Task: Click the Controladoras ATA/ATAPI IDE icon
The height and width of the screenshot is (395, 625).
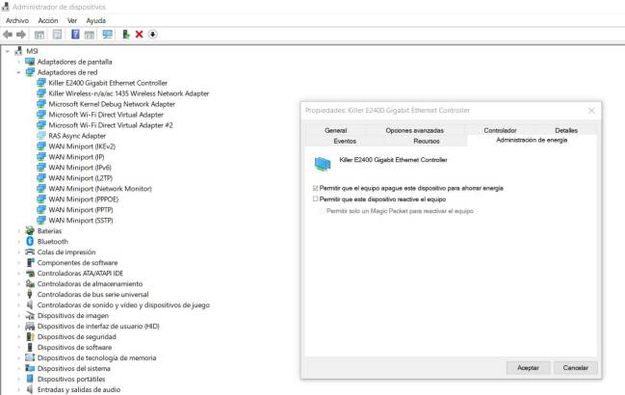Action: pos(30,274)
